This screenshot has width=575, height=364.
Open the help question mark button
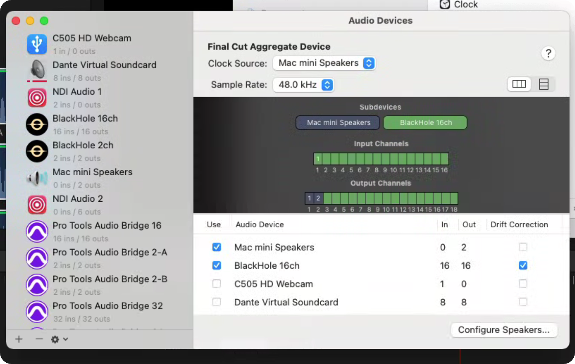click(549, 53)
